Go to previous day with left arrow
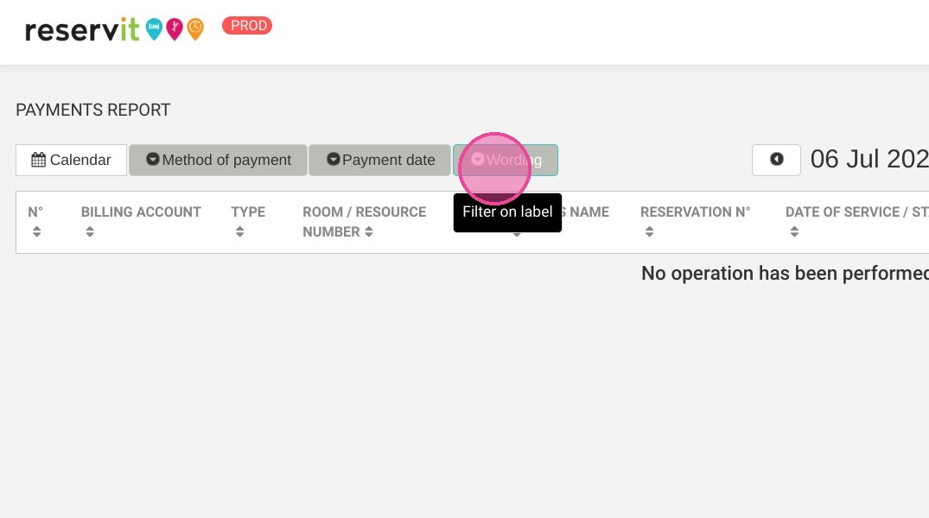Viewport: 929px width, 518px height. pyautogui.click(x=776, y=159)
